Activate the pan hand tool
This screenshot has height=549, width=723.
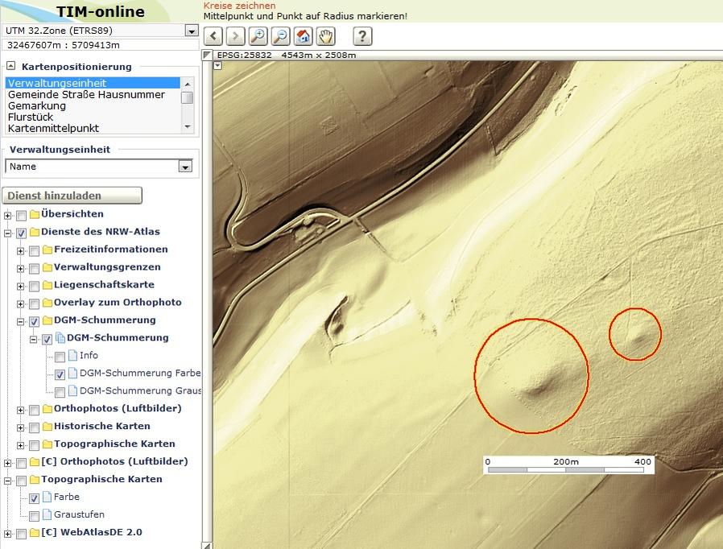coord(325,35)
